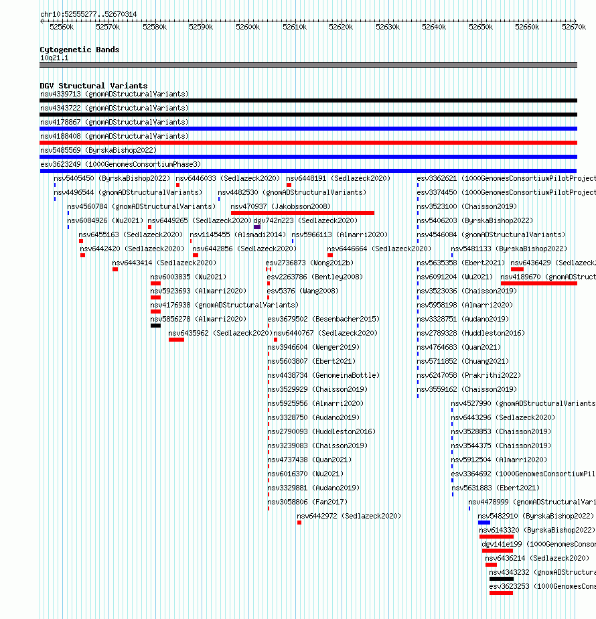Click the esv3679502 (Besenbacher2015) label
This screenshot has height=619, width=596.
tap(323, 319)
